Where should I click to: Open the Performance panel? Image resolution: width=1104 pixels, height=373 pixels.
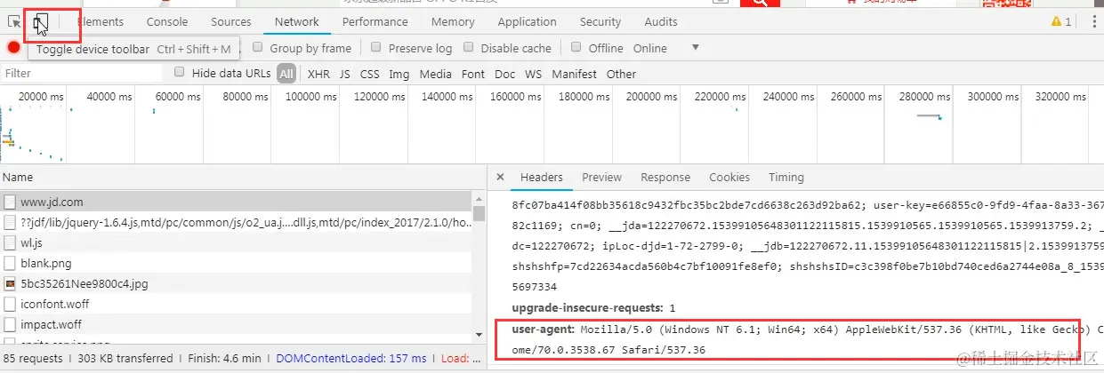pos(375,21)
